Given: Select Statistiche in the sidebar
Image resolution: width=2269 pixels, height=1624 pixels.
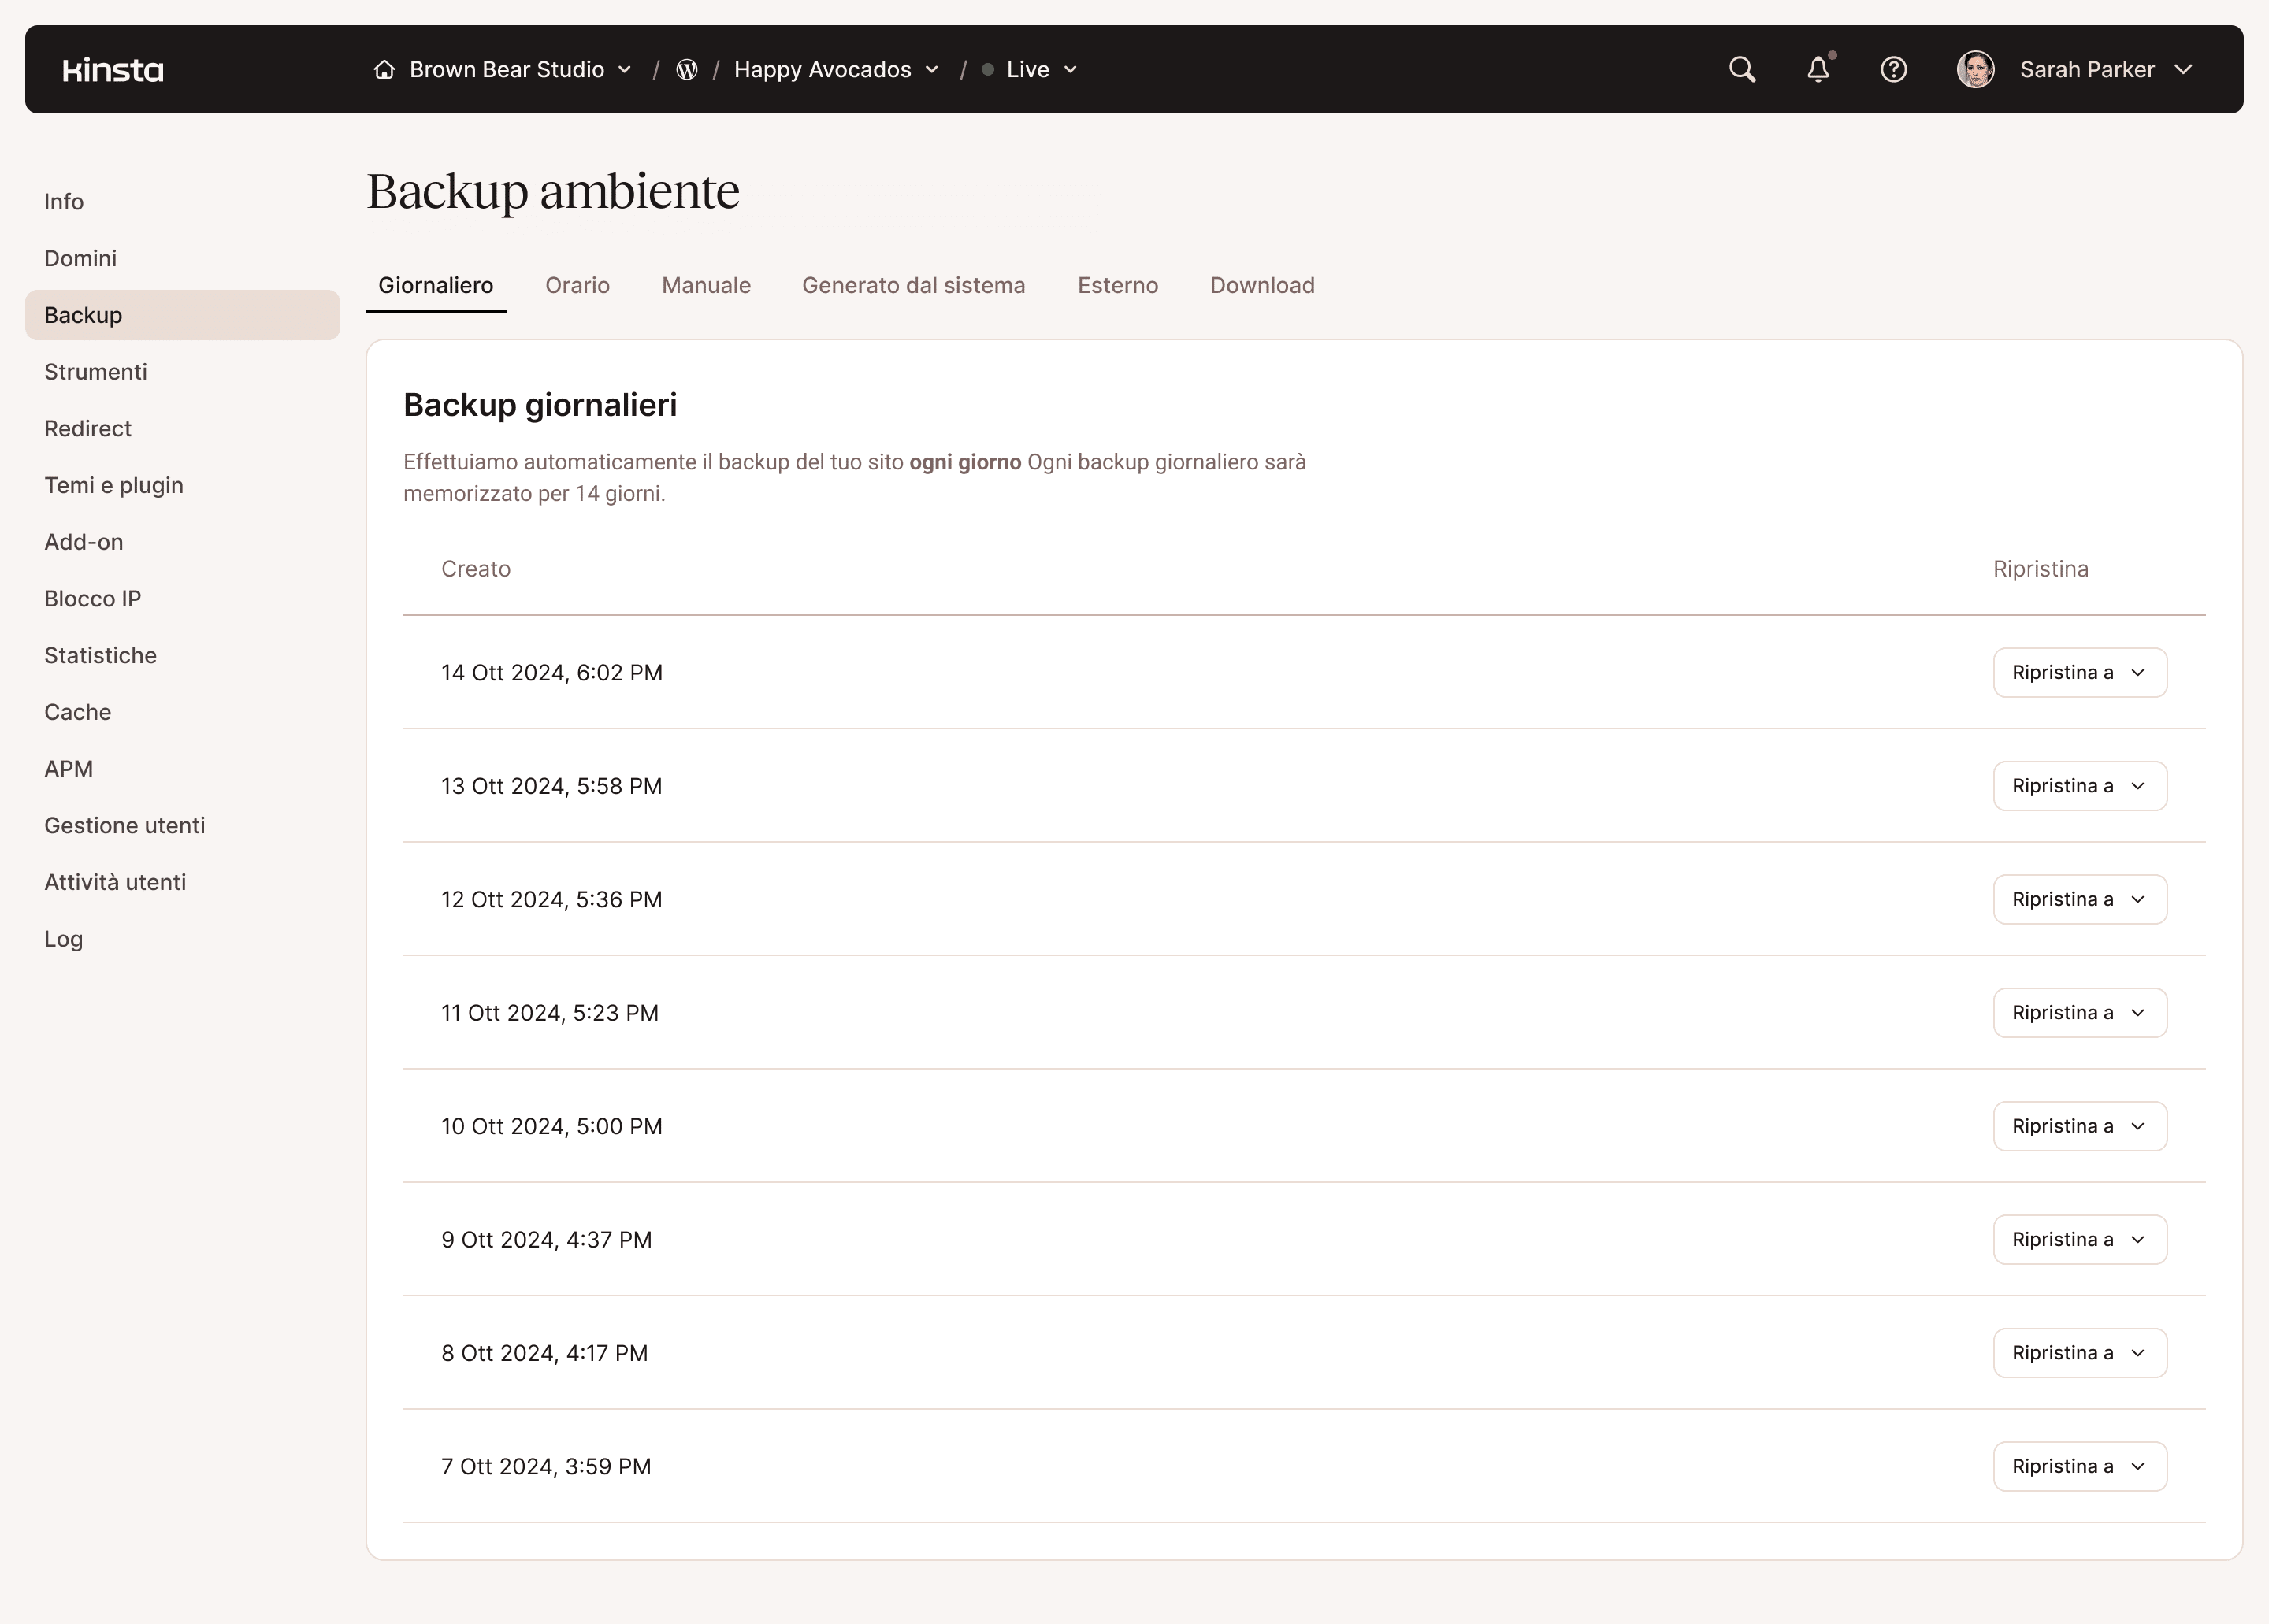Looking at the screenshot, I should point(100,655).
